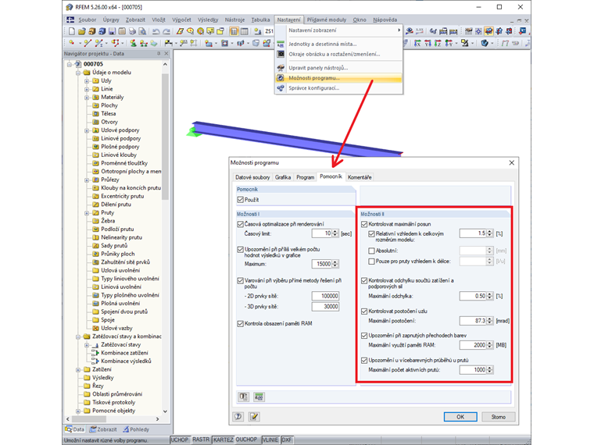Click the Maximální pootočení spinner arrows
Screen dimensions: 594x445
pyautogui.click(x=489, y=321)
